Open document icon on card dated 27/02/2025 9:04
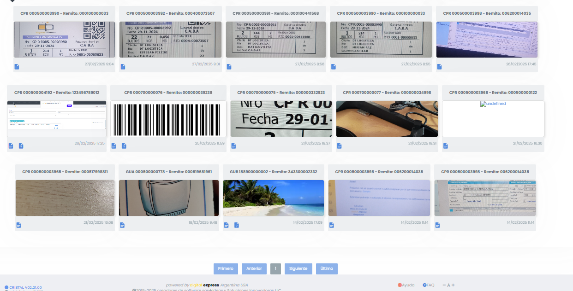 17,67
